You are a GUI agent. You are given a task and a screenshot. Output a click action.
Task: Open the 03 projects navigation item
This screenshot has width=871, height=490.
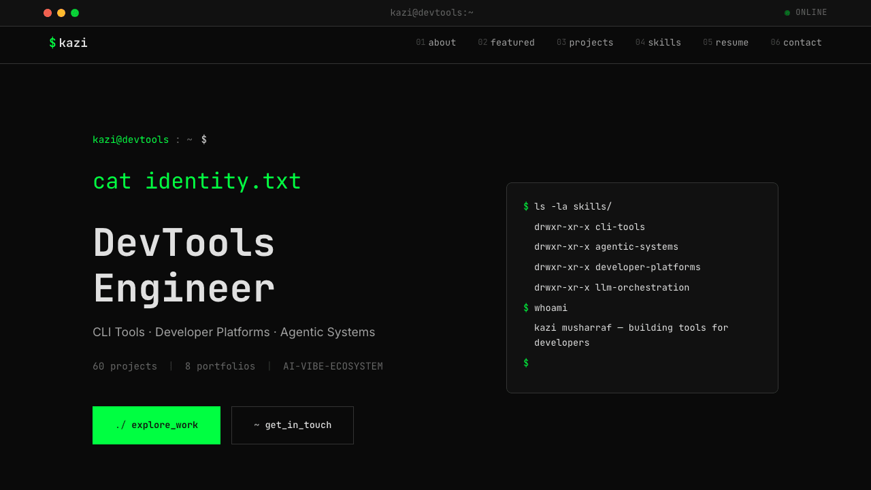pyautogui.click(x=585, y=42)
